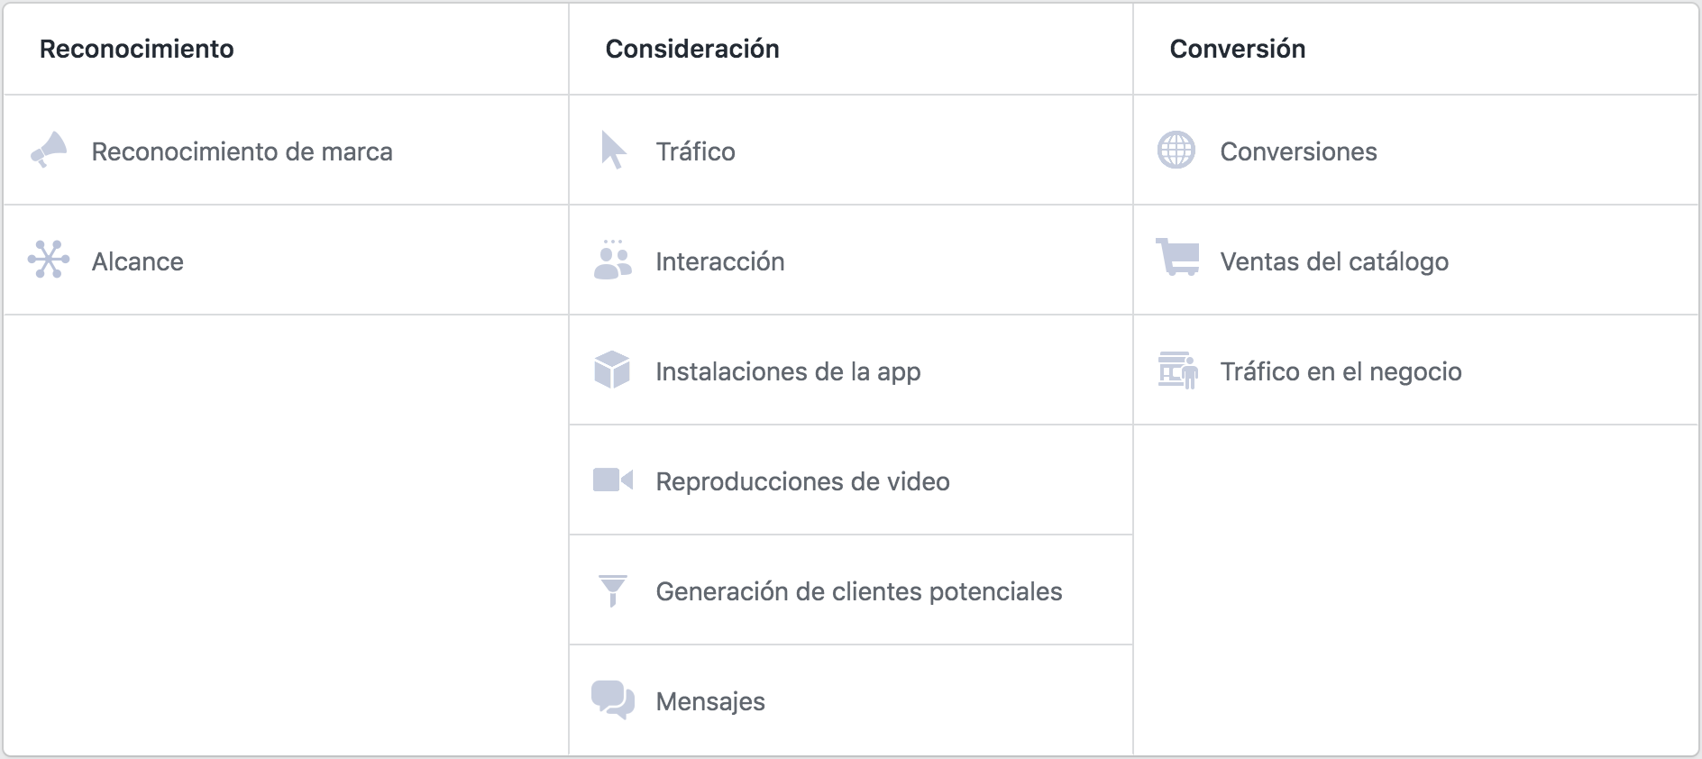Click the Mensajes chat bubbles icon
The height and width of the screenshot is (759, 1702).
click(613, 700)
